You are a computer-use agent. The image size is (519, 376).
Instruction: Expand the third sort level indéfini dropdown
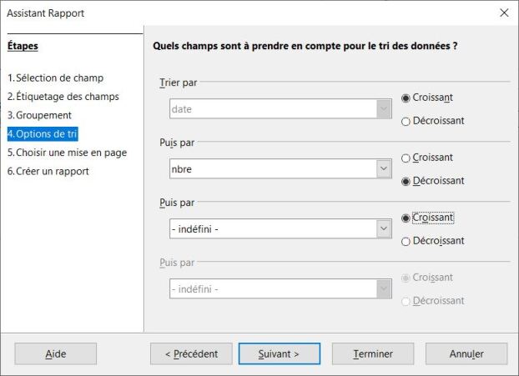pos(384,229)
